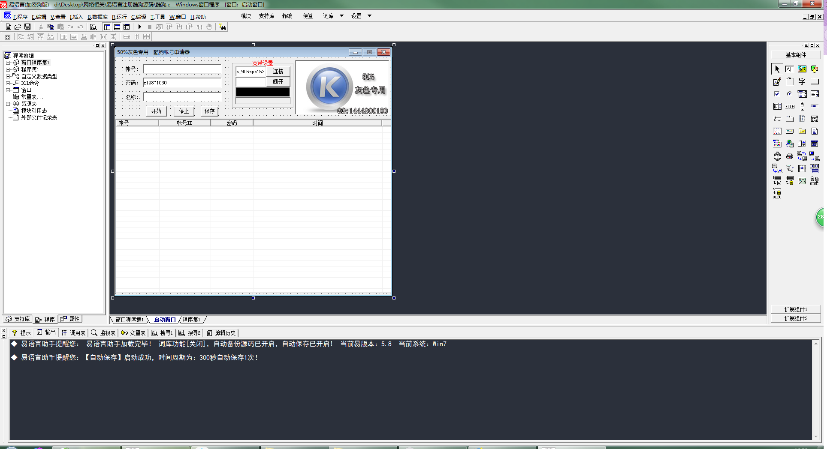This screenshot has width=827, height=449.
Task: Click the Save floppy disk toolbar icon
Action: click(27, 27)
